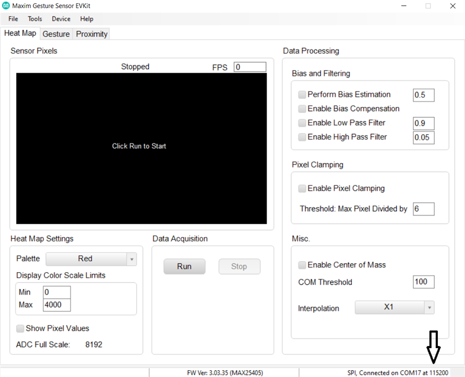Click the FPS value field

(x=250, y=67)
